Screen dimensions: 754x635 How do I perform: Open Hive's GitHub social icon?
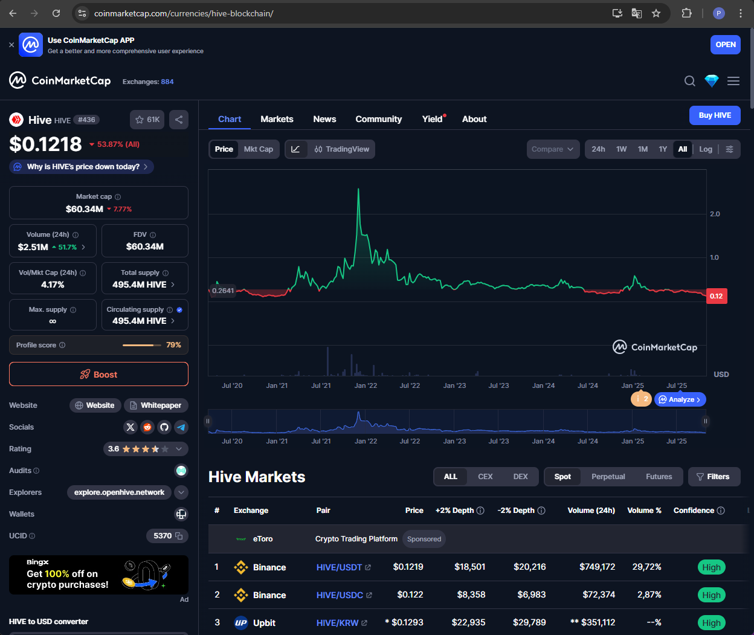164,427
